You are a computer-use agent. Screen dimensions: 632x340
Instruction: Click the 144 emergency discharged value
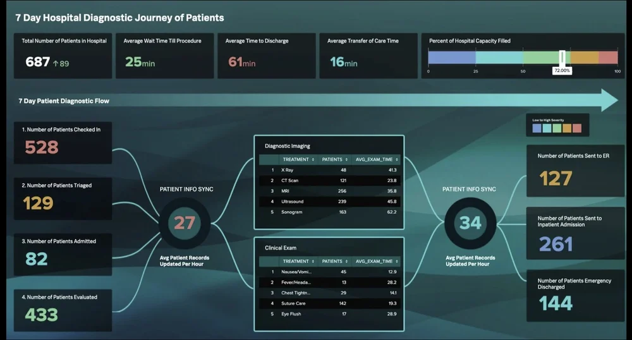coord(556,303)
